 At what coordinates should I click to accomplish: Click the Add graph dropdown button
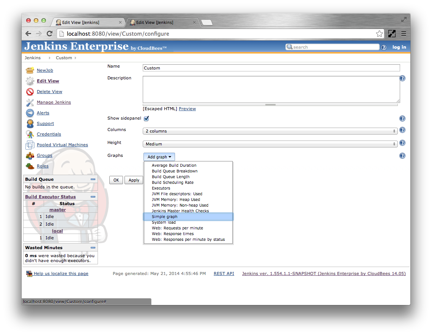(159, 157)
